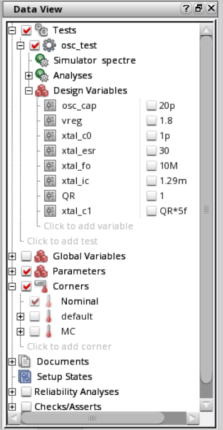
Task: Enable the MC corner checkbox
Action: [35, 331]
